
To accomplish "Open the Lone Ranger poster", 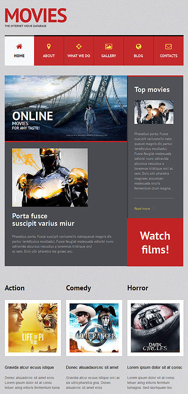I will click(x=94, y=328).
